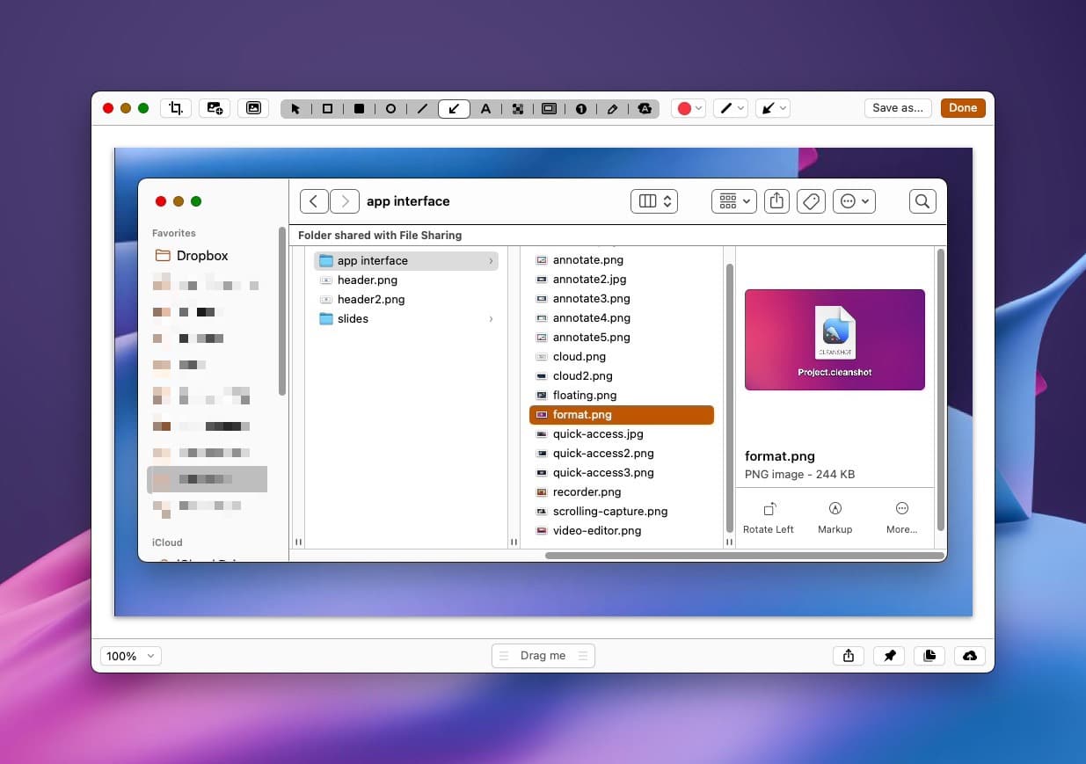
Task: Pin the screenshot to the screen
Action: [x=889, y=656]
